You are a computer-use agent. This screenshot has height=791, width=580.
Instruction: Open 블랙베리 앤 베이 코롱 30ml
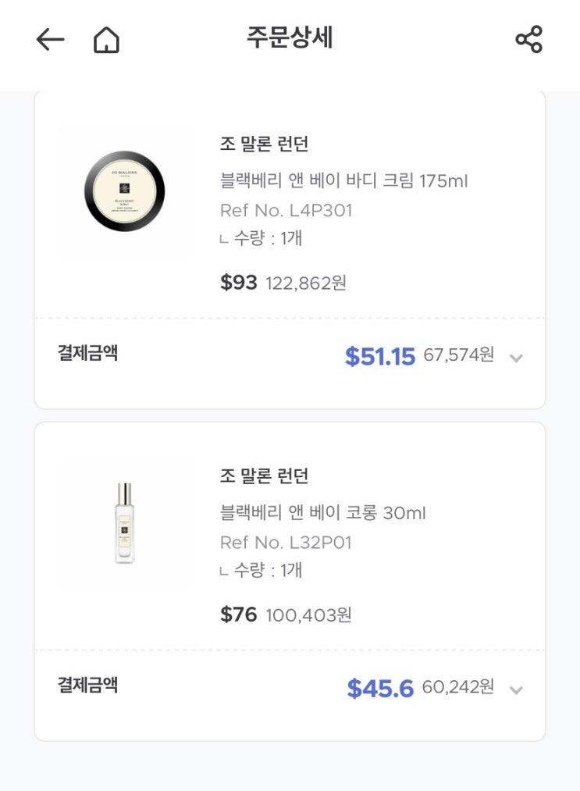[x=322, y=513]
